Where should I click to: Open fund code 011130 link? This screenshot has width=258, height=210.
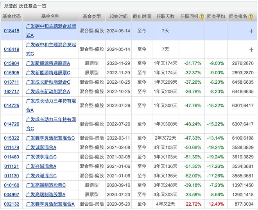coord(11,176)
